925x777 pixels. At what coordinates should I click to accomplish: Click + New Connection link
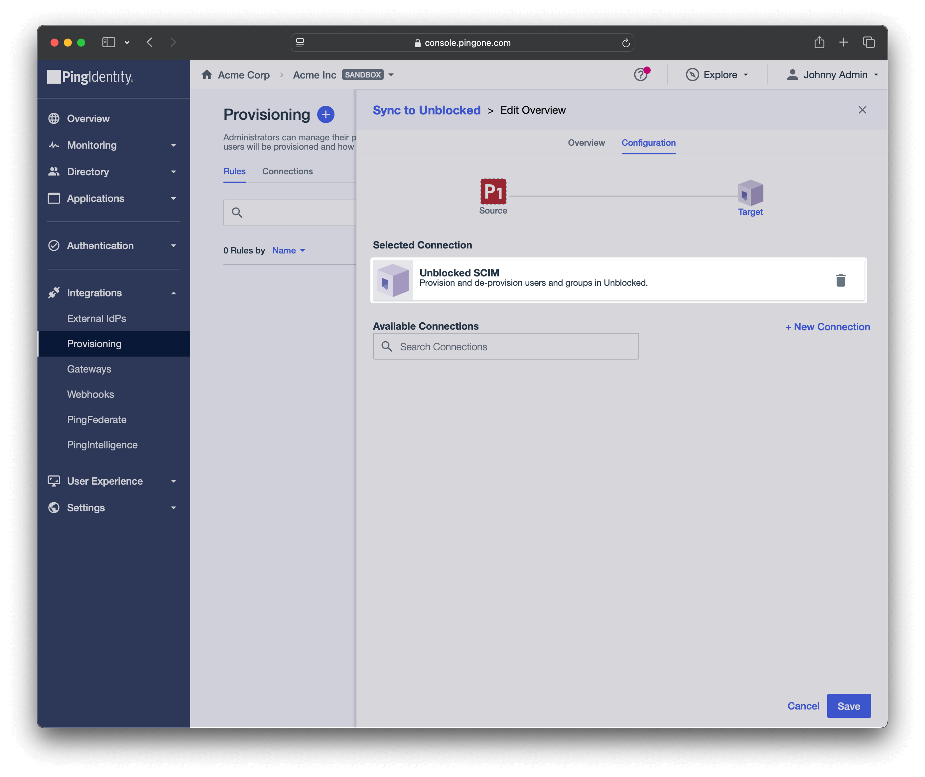pos(827,327)
